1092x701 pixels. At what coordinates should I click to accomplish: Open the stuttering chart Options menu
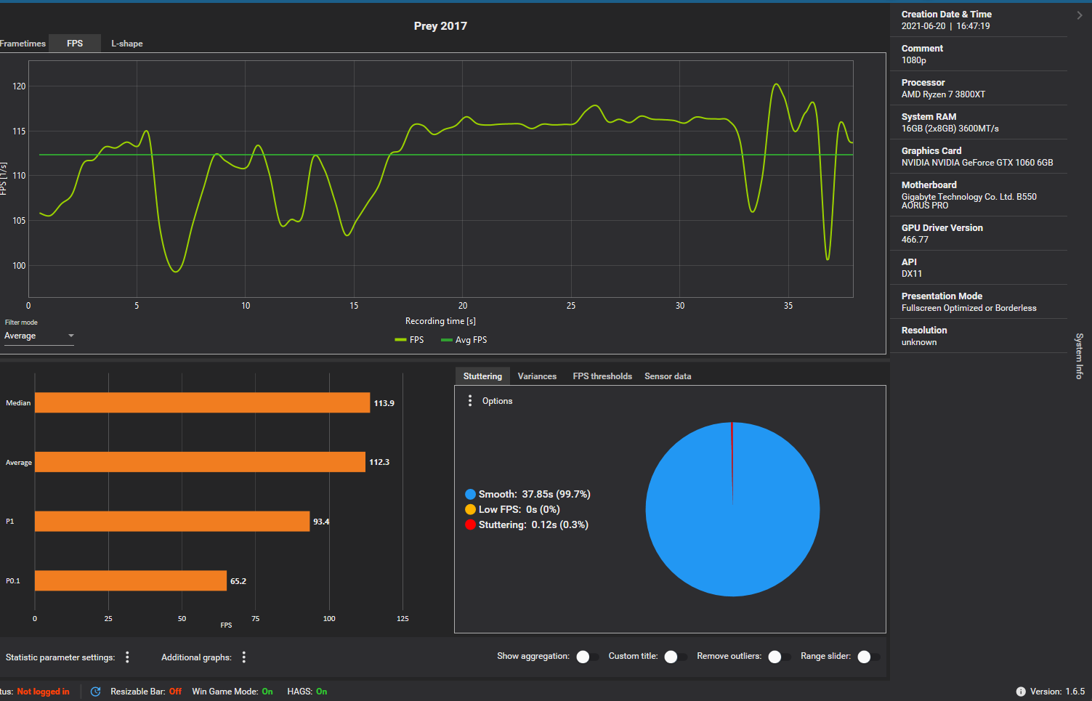[470, 401]
